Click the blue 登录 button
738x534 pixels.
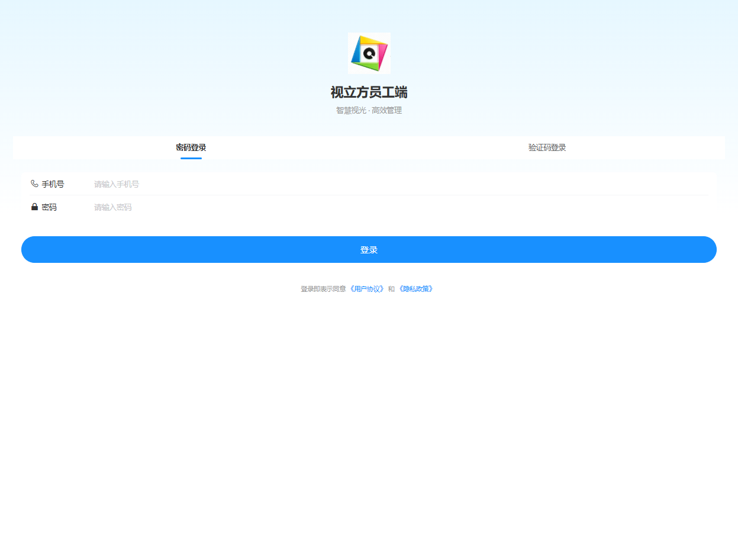tap(369, 249)
